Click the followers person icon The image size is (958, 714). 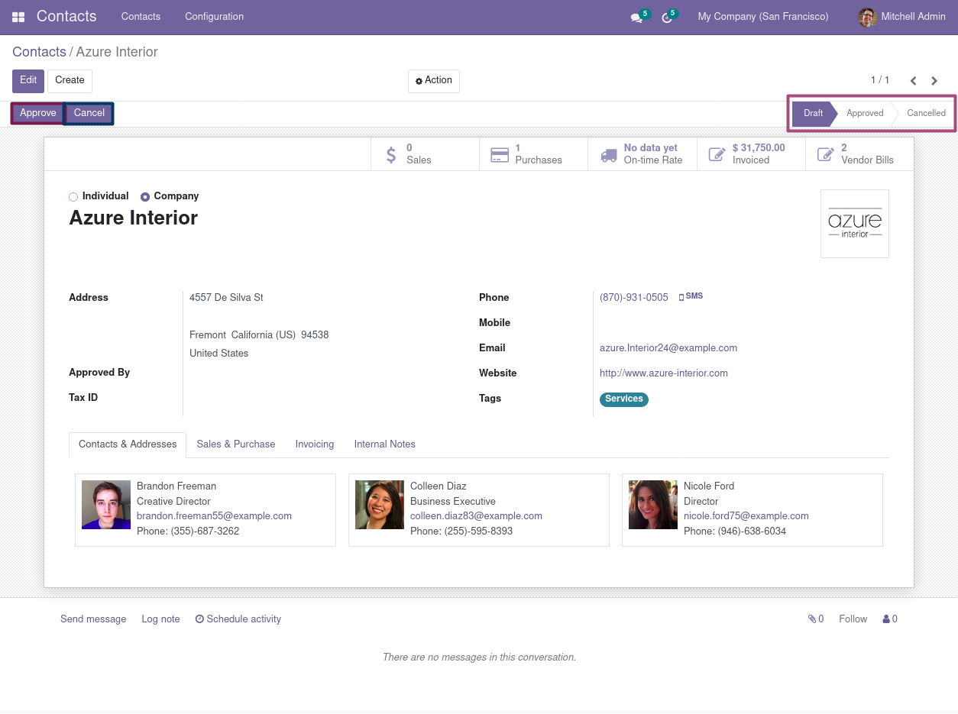(x=886, y=619)
